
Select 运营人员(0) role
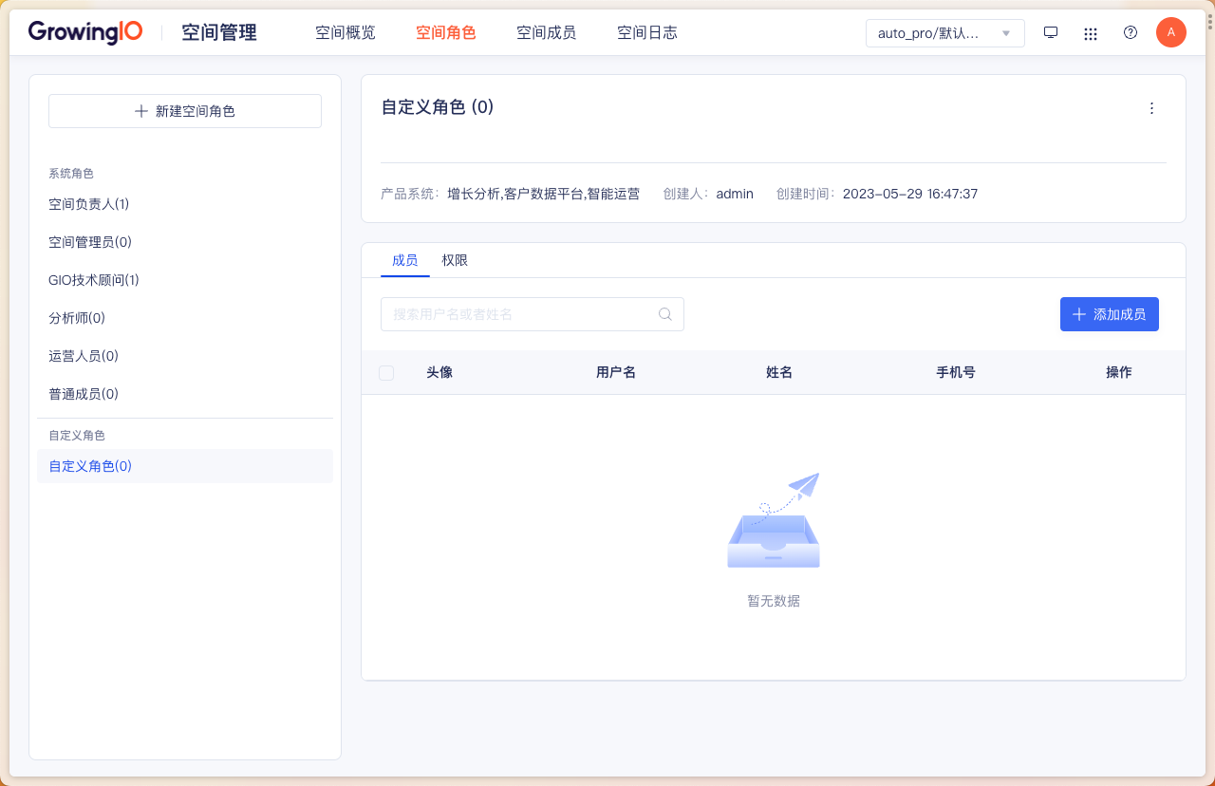click(185, 356)
